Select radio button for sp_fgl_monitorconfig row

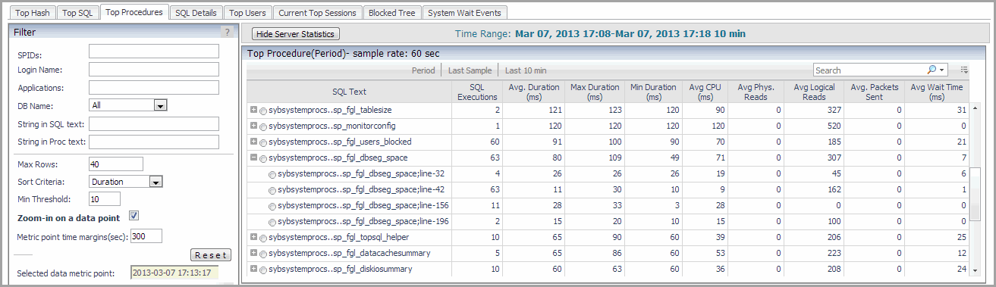pyautogui.click(x=263, y=126)
